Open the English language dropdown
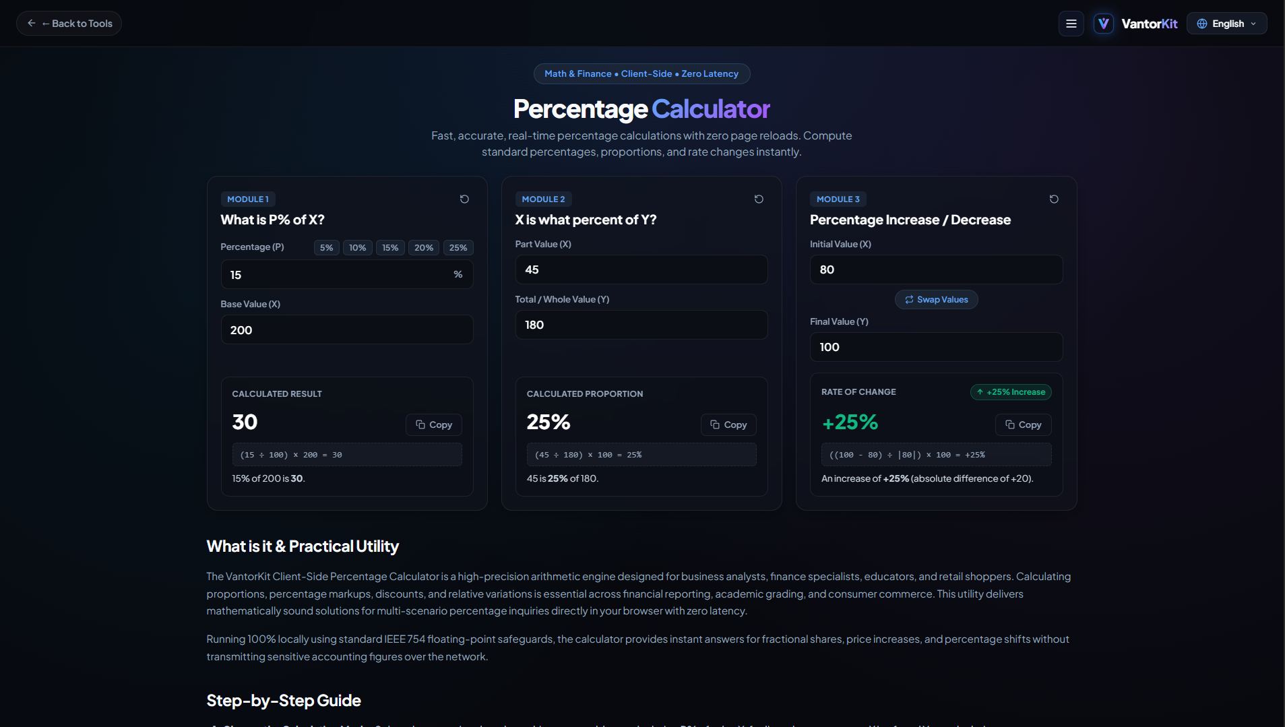 1226,24
